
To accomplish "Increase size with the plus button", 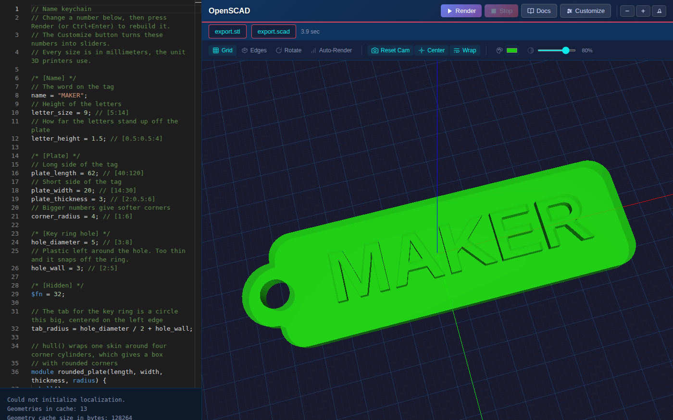I will [643, 11].
